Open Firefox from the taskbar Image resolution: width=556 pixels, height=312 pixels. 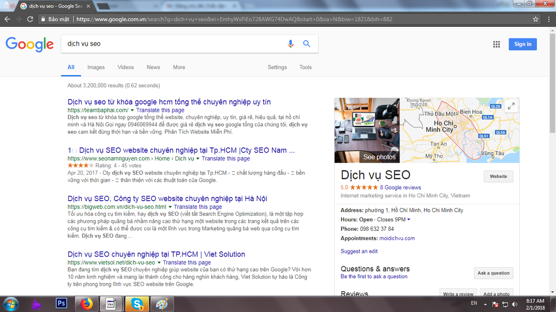(86, 303)
